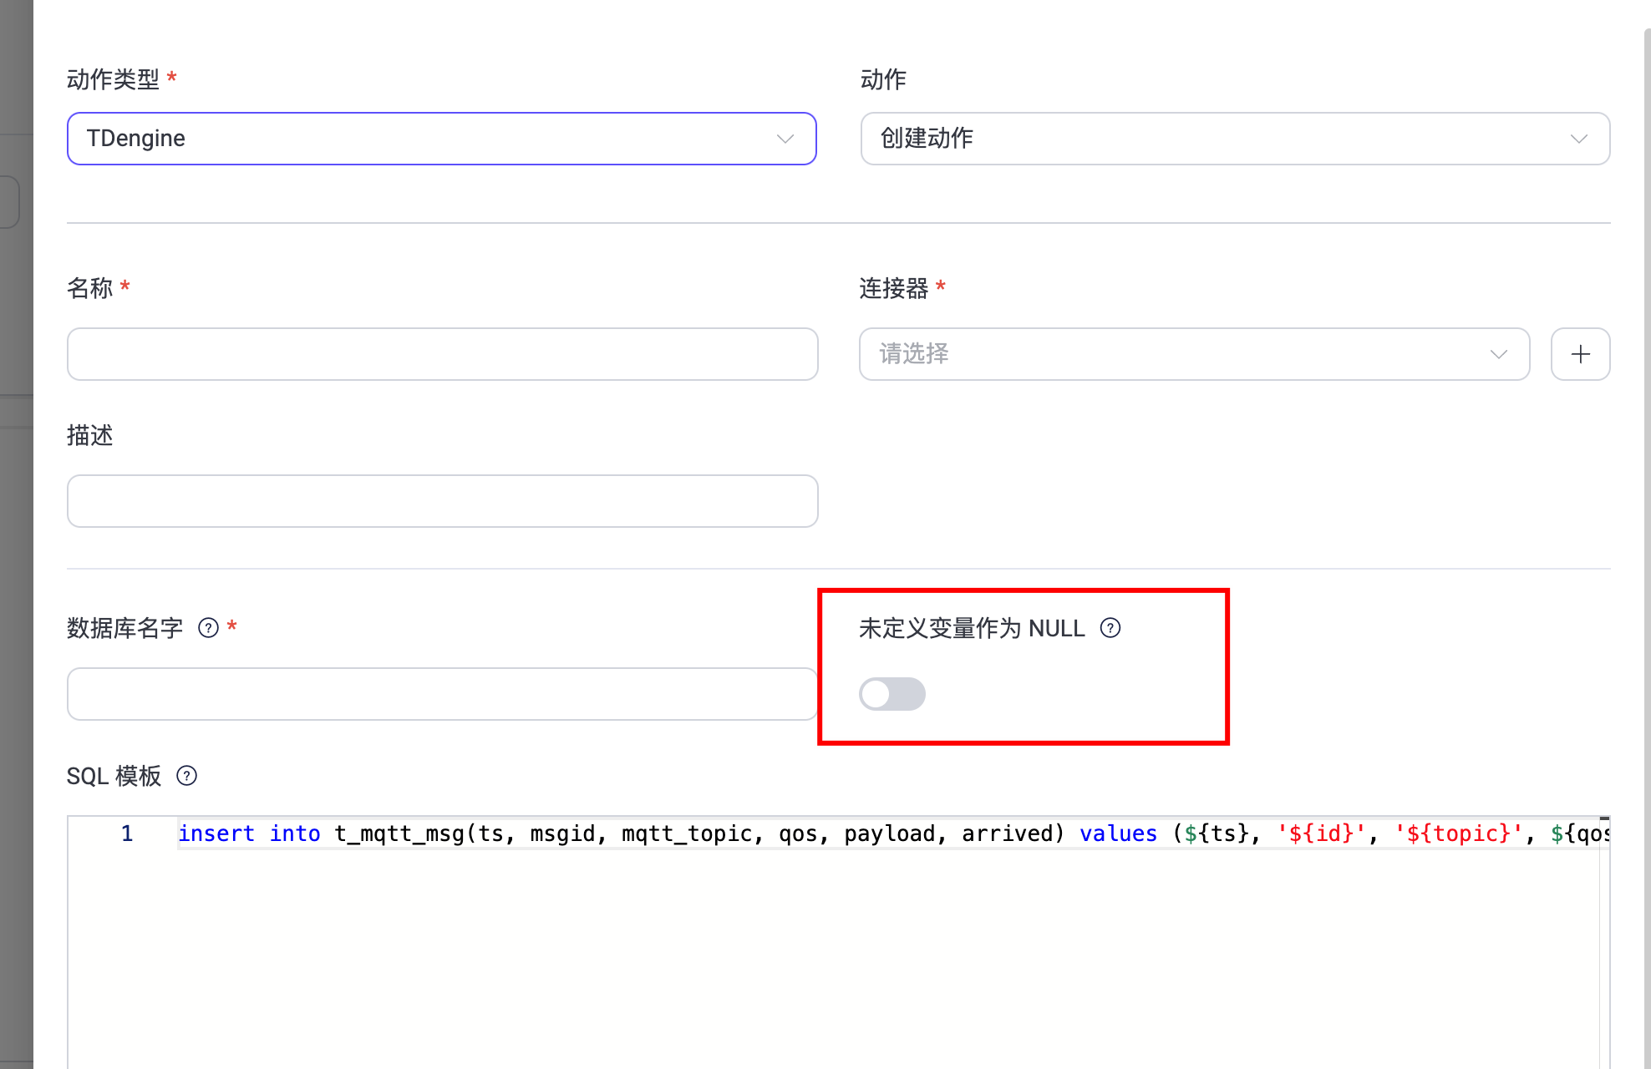The height and width of the screenshot is (1069, 1651).
Task: Click into the SQL template editor line 1
Action: pyautogui.click(x=892, y=833)
